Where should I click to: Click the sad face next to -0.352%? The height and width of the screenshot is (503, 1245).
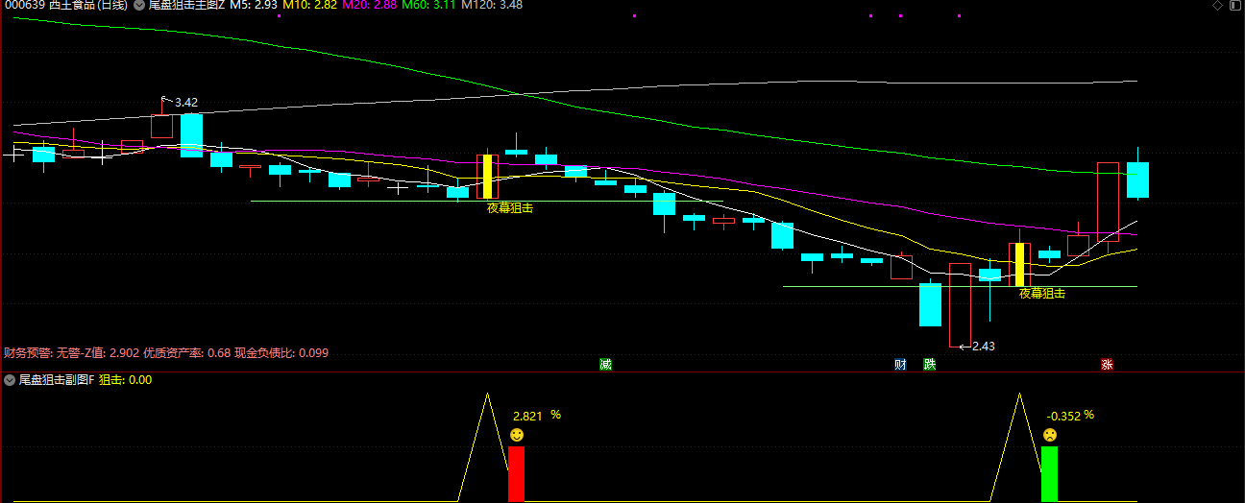coord(1050,436)
